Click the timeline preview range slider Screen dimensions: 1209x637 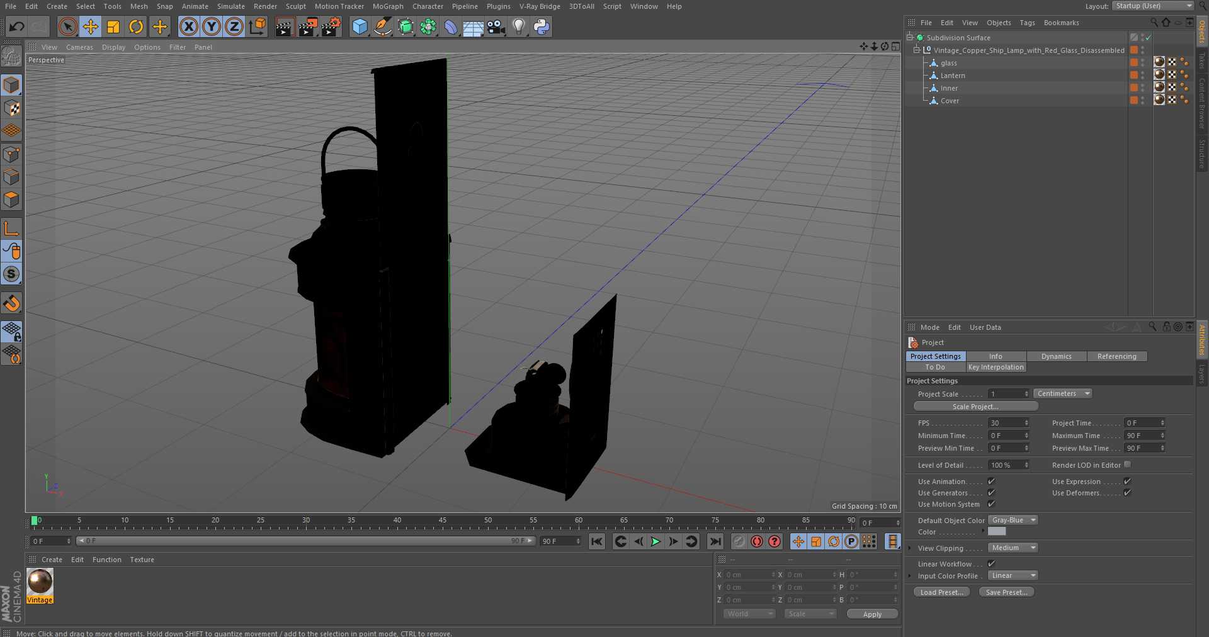305,541
